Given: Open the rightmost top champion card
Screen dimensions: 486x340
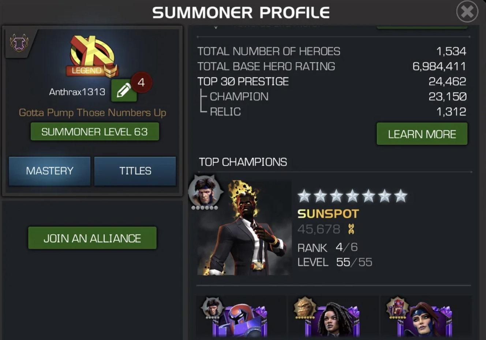Looking at the screenshot, I should pyautogui.click(x=426, y=317).
